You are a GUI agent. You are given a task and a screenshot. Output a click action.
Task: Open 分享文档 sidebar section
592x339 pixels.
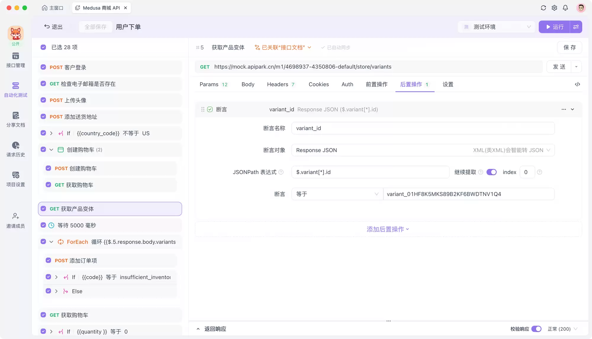[16, 120]
